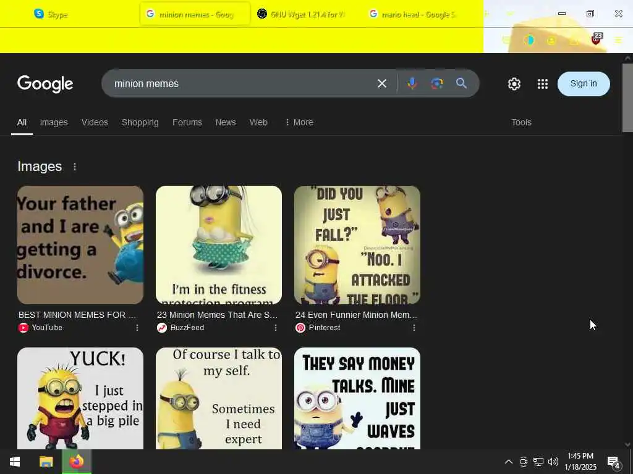Switch to the Images results tab

pyautogui.click(x=54, y=123)
